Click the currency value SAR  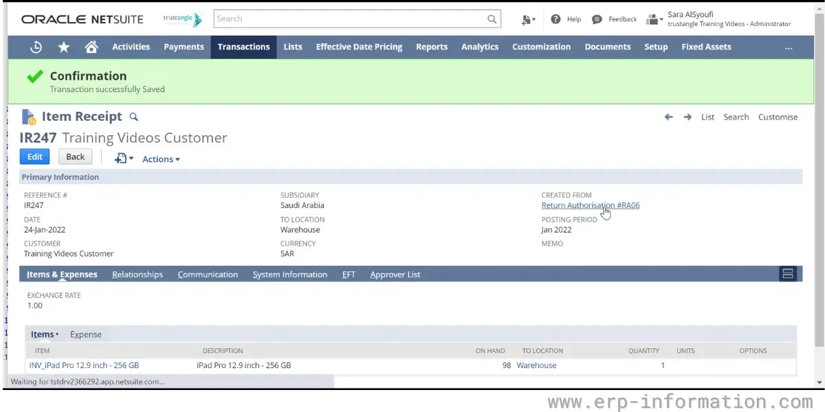click(x=287, y=253)
